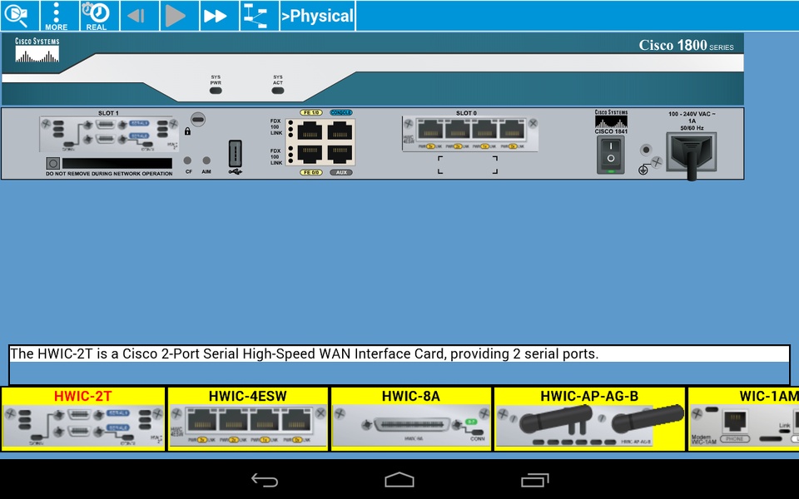Click the USB port on router
The width and height of the screenshot is (799, 499).
click(236, 154)
